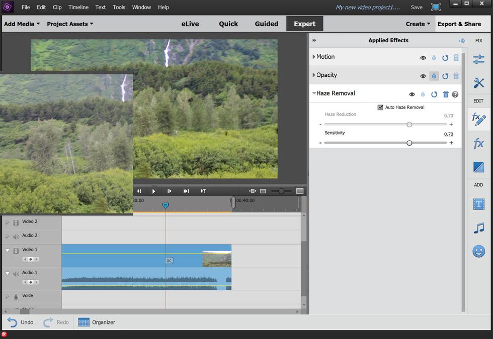The width and height of the screenshot is (493, 339).
Task: Expand the Motion effect properties
Action: tap(314, 57)
